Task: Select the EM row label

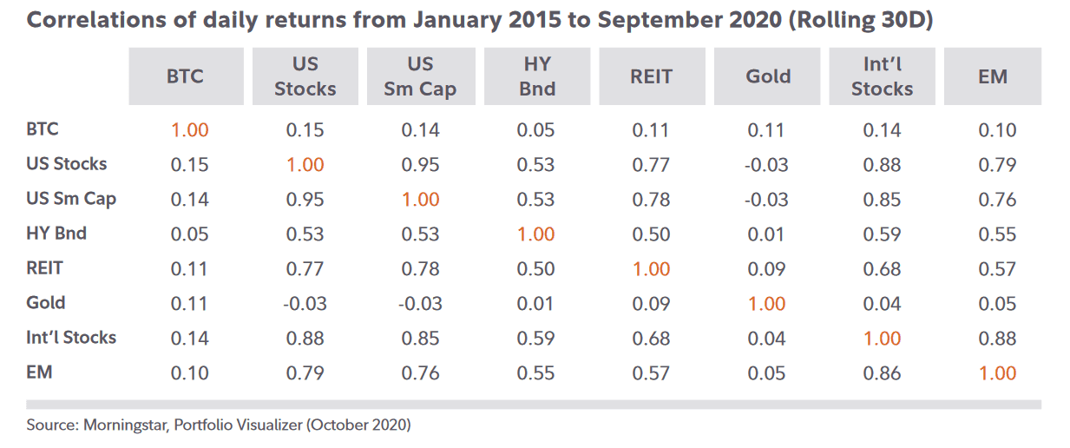Action: (x=40, y=372)
